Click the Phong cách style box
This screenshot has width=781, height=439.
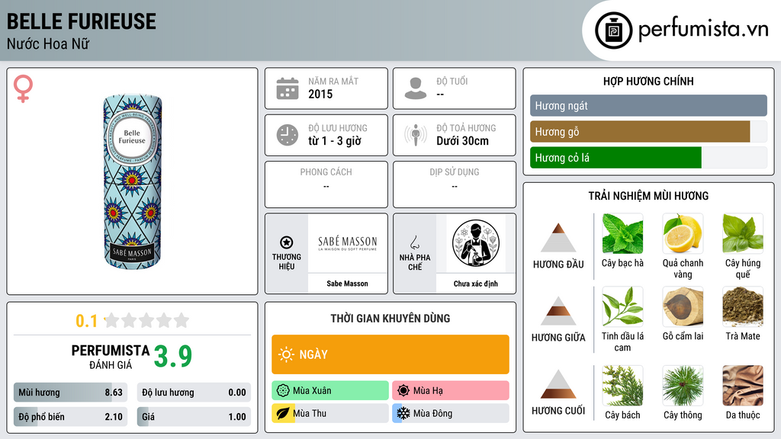[326, 184]
